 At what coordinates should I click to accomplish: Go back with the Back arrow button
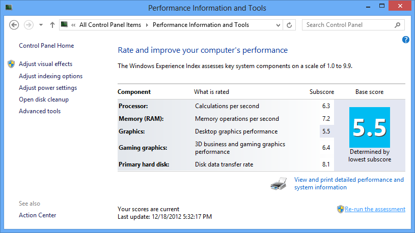pos(14,25)
